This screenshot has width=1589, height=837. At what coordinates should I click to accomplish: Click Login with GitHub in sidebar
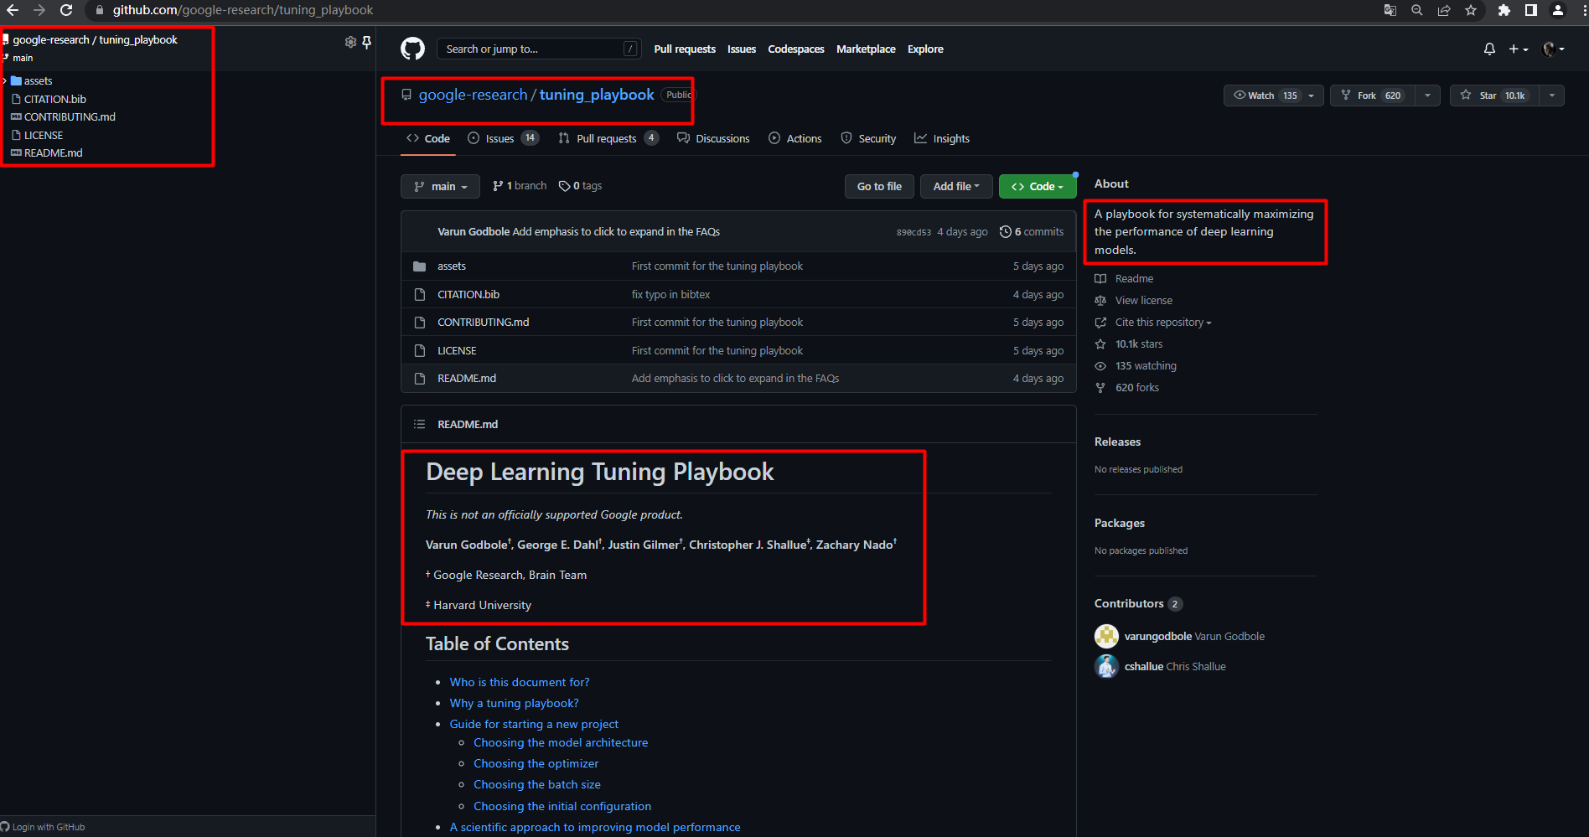[x=43, y=827]
